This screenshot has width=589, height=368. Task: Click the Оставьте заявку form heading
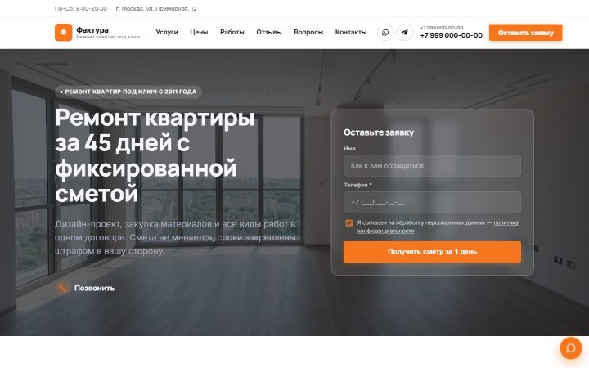[x=379, y=132]
